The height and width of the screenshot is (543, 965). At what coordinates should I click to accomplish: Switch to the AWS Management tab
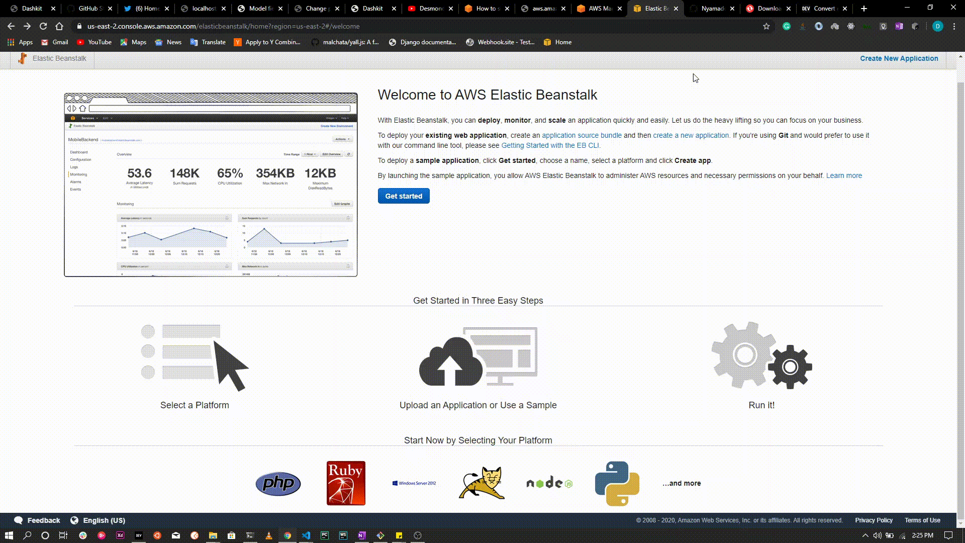click(x=599, y=9)
